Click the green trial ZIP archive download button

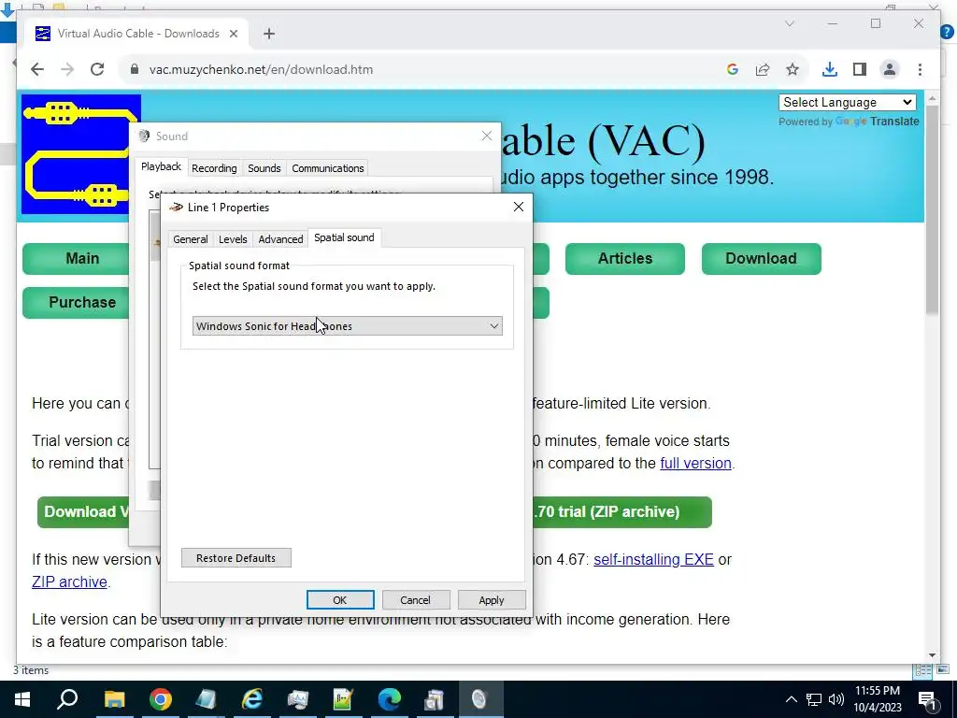(621, 511)
